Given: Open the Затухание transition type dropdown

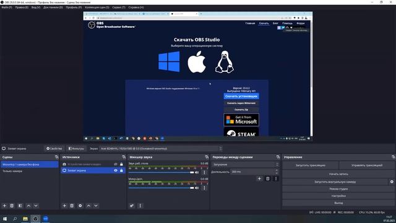Looking at the screenshot, I should [246, 164].
